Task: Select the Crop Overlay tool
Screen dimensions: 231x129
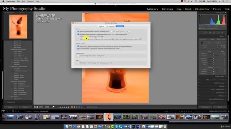Action: pyautogui.click(x=201, y=33)
